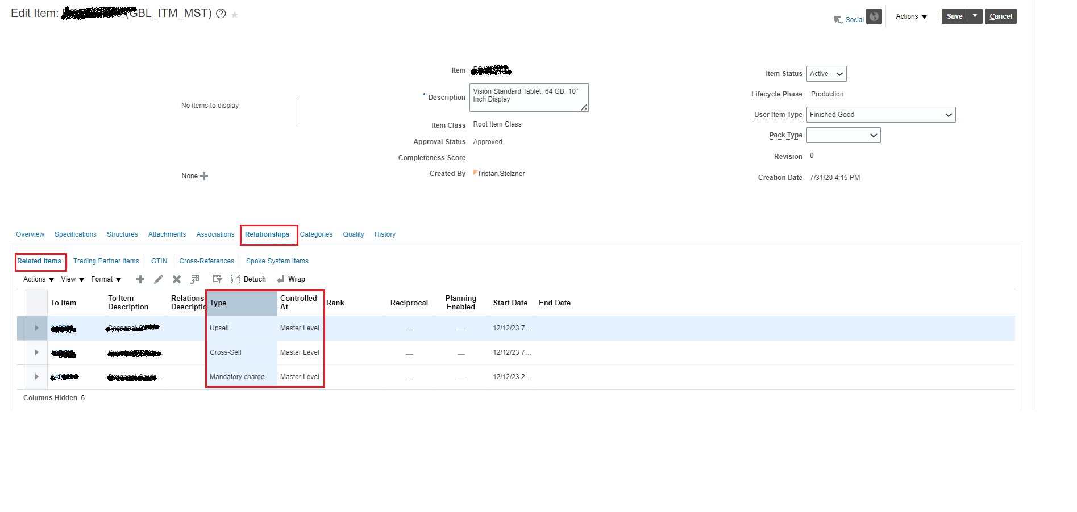The width and height of the screenshot is (1077, 512).
Task: Switch to the Overview tab
Action: [30, 234]
